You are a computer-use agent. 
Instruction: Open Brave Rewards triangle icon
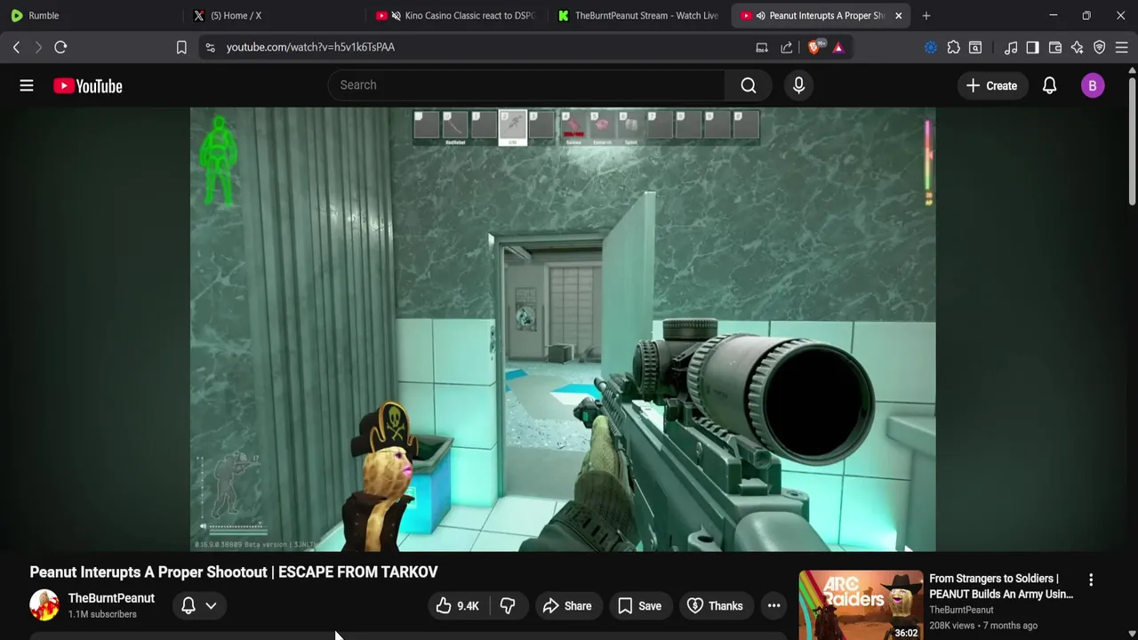point(838,47)
